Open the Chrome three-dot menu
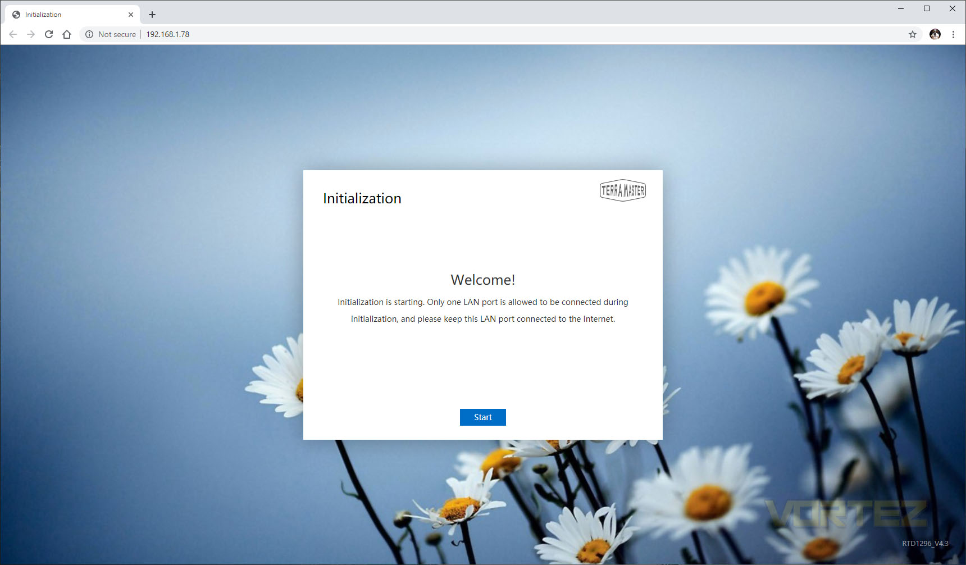Screen dimensions: 966x565 click(953, 34)
